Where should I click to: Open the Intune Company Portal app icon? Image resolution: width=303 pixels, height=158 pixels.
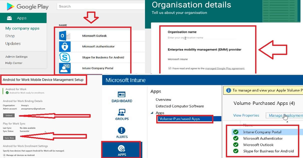(x=65, y=68)
